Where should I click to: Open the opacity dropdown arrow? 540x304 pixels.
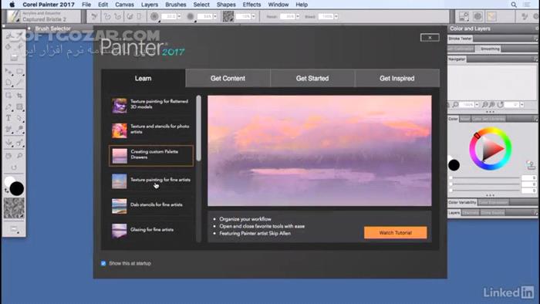[215, 16]
